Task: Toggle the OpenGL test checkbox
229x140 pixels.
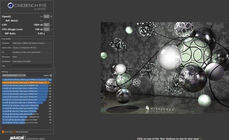Action: coord(51,16)
